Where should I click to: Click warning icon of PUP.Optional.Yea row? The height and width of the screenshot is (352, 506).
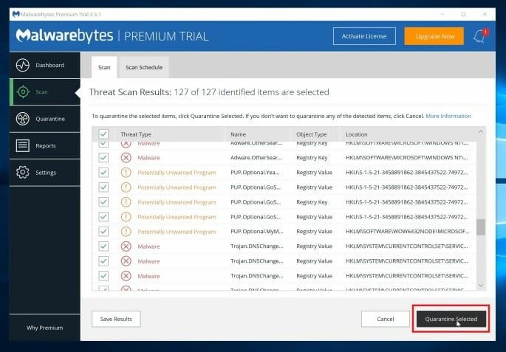[x=126, y=173]
